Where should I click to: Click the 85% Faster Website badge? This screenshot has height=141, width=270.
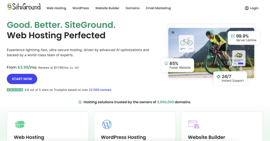[x=177, y=65]
